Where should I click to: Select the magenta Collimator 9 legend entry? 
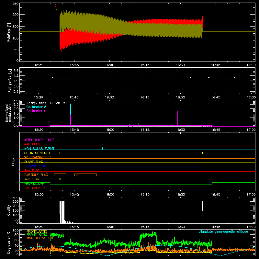pos(36,111)
